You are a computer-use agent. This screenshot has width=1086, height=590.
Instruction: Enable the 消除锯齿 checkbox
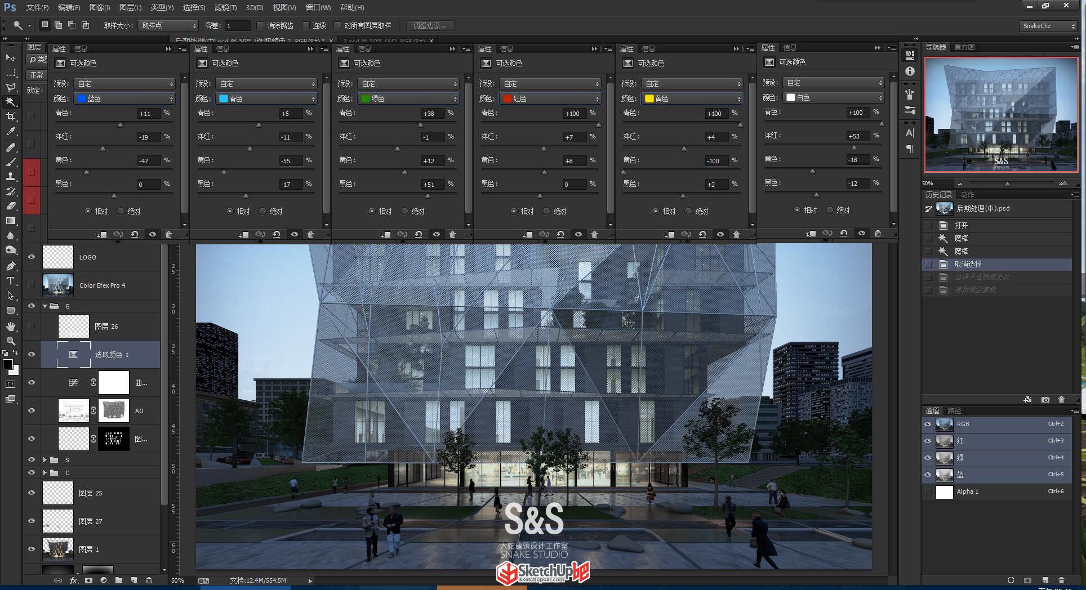(x=260, y=25)
